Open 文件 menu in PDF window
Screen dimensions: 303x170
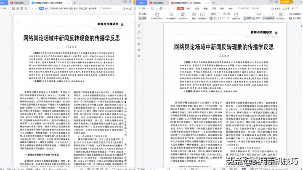pos(143,8)
